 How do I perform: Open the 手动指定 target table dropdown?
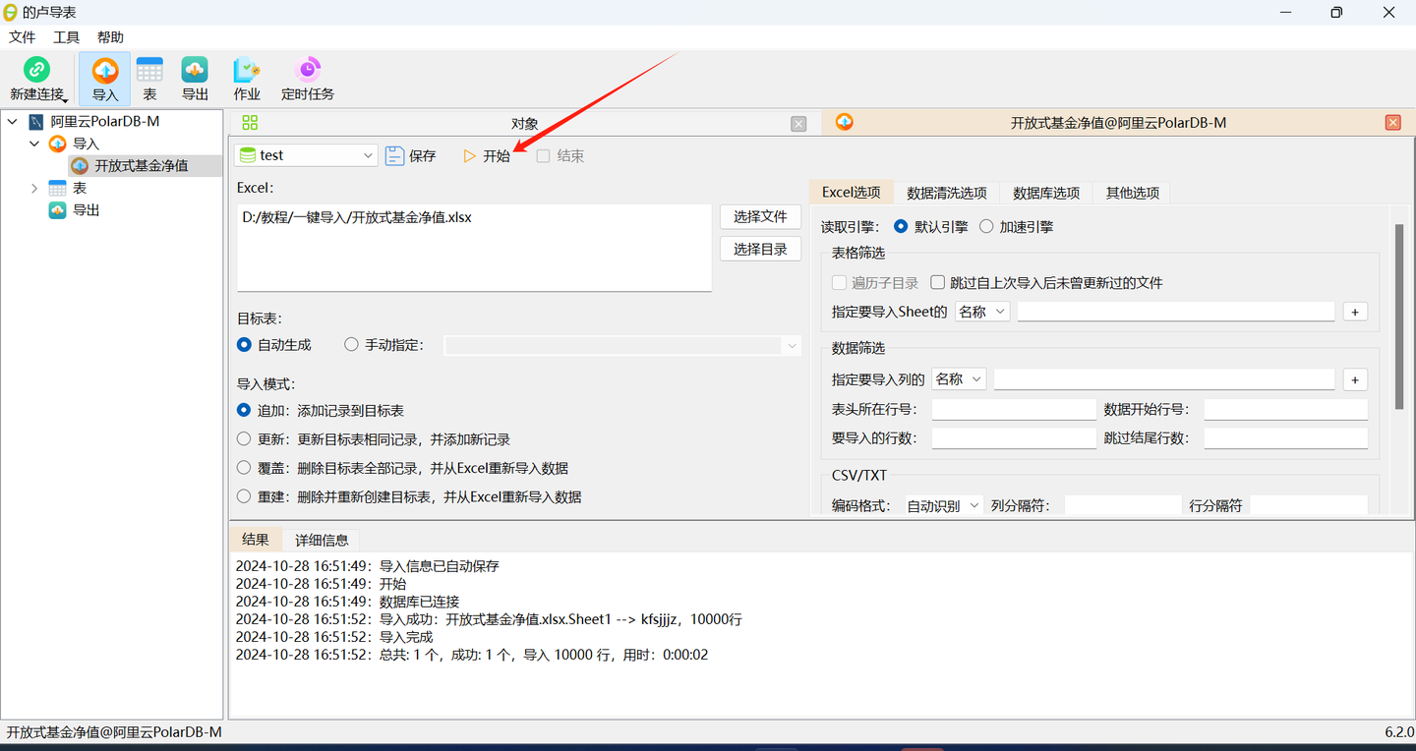(623, 345)
